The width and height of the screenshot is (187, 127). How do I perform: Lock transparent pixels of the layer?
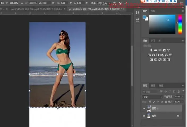(x=150, y=102)
